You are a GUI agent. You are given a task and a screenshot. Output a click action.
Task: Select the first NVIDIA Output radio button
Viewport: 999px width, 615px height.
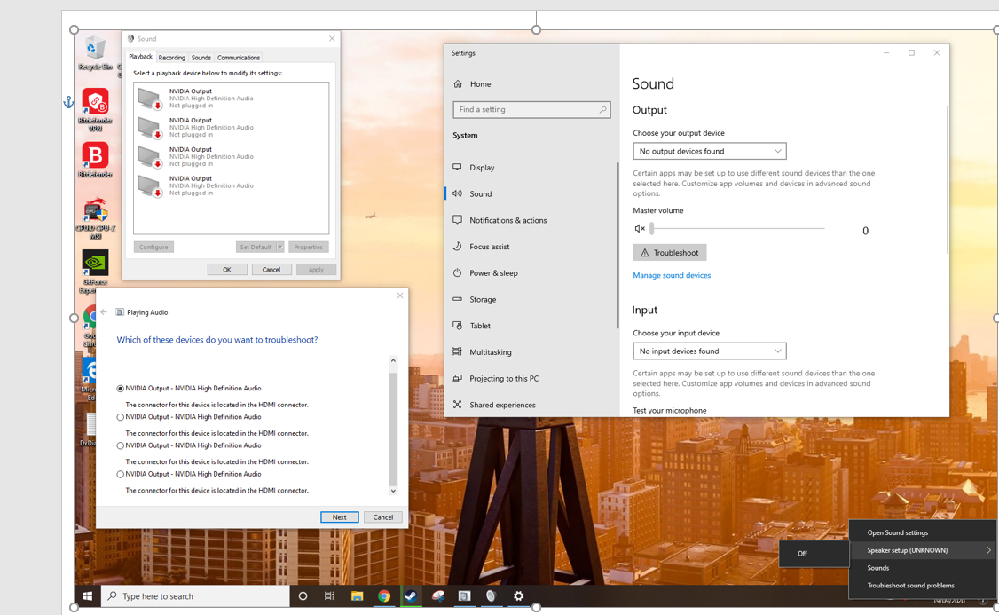pyautogui.click(x=121, y=388)
